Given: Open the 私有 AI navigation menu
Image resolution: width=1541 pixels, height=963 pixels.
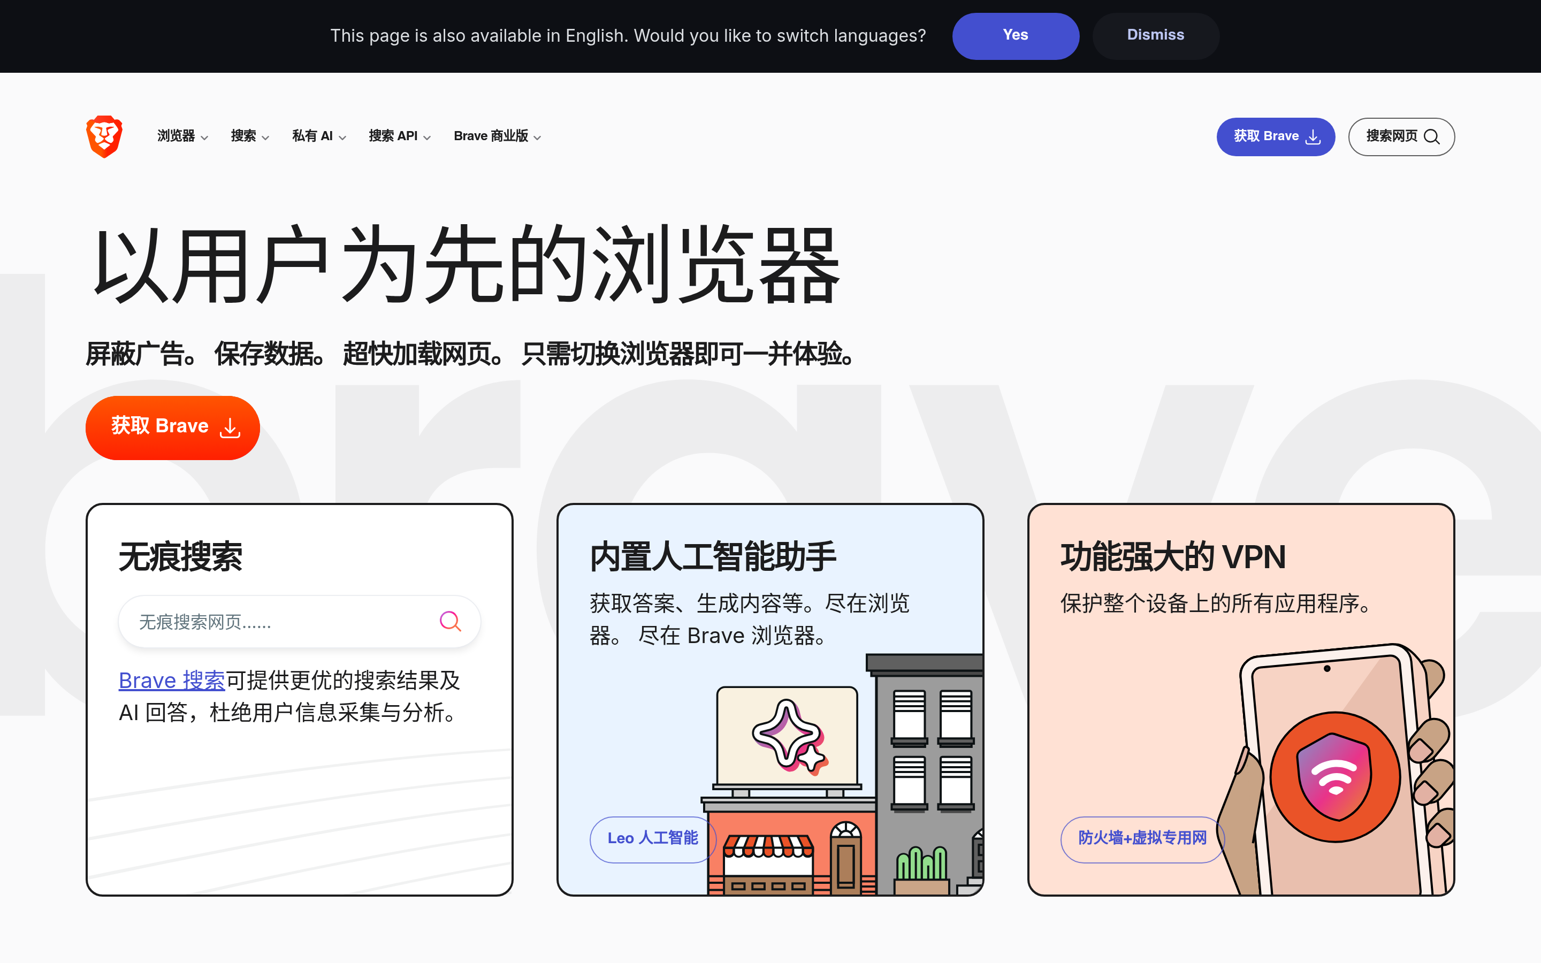Looking at the screenshot, I should pos(319,136).
